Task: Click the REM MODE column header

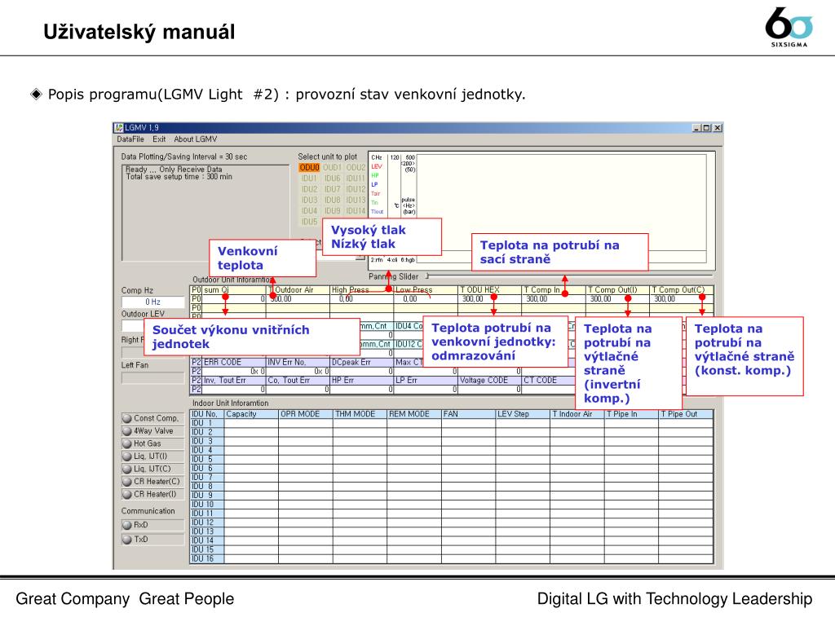Action: point(414,414)
